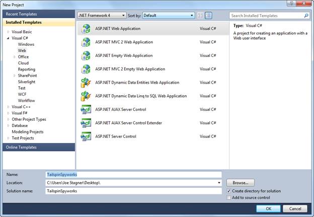
Task: Select ASP.NET AJAX Server Control Extender label
Action: [128, 123]
